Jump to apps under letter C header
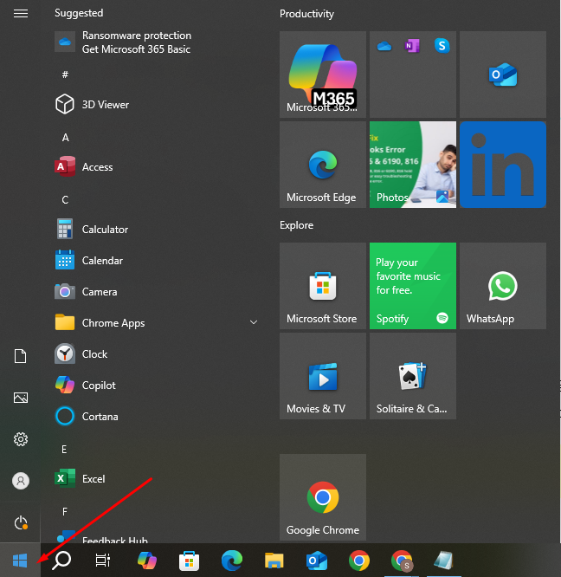The width and height of the screenshot is (561, 577). coord(65,199)
